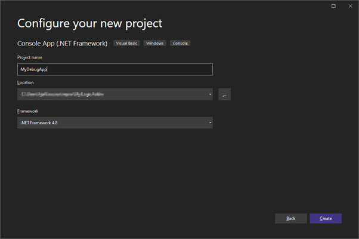The width and height of the screenshot is (359, 239).
Task: Go back with the Back button
Action: tap(290, 219)
